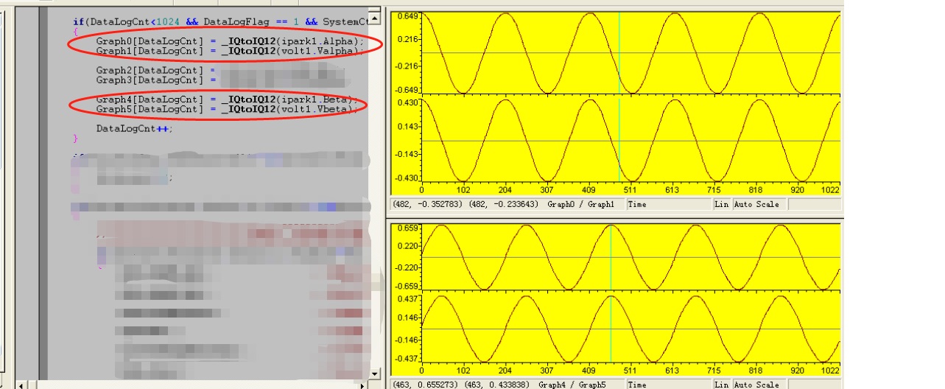Click the (482, -0.233643) cursor readout
The image size is (945, 389).
(504, 204)
